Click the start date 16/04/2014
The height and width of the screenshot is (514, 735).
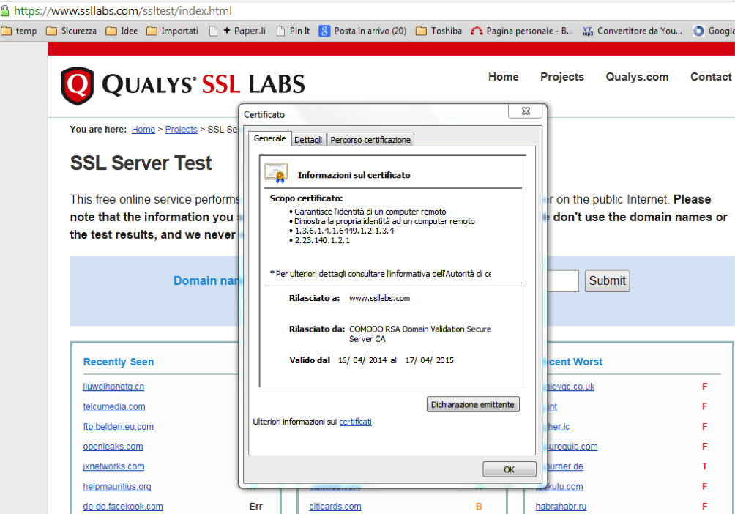point(362,361)
